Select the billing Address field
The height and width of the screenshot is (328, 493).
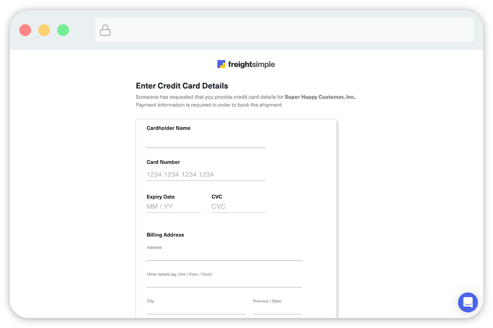(x=224, y=255)
